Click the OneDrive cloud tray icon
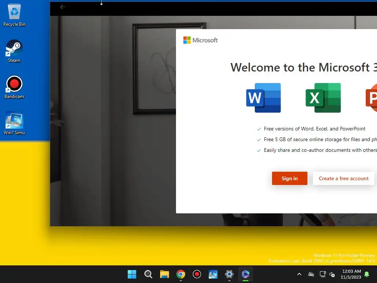 pos(311,274)
